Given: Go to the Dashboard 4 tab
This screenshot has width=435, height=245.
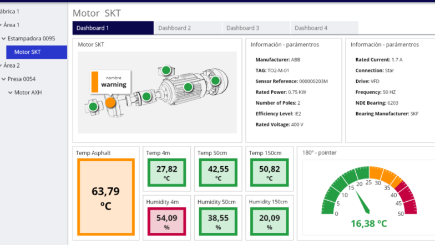Looking at the screenshot, I should 311,28.
